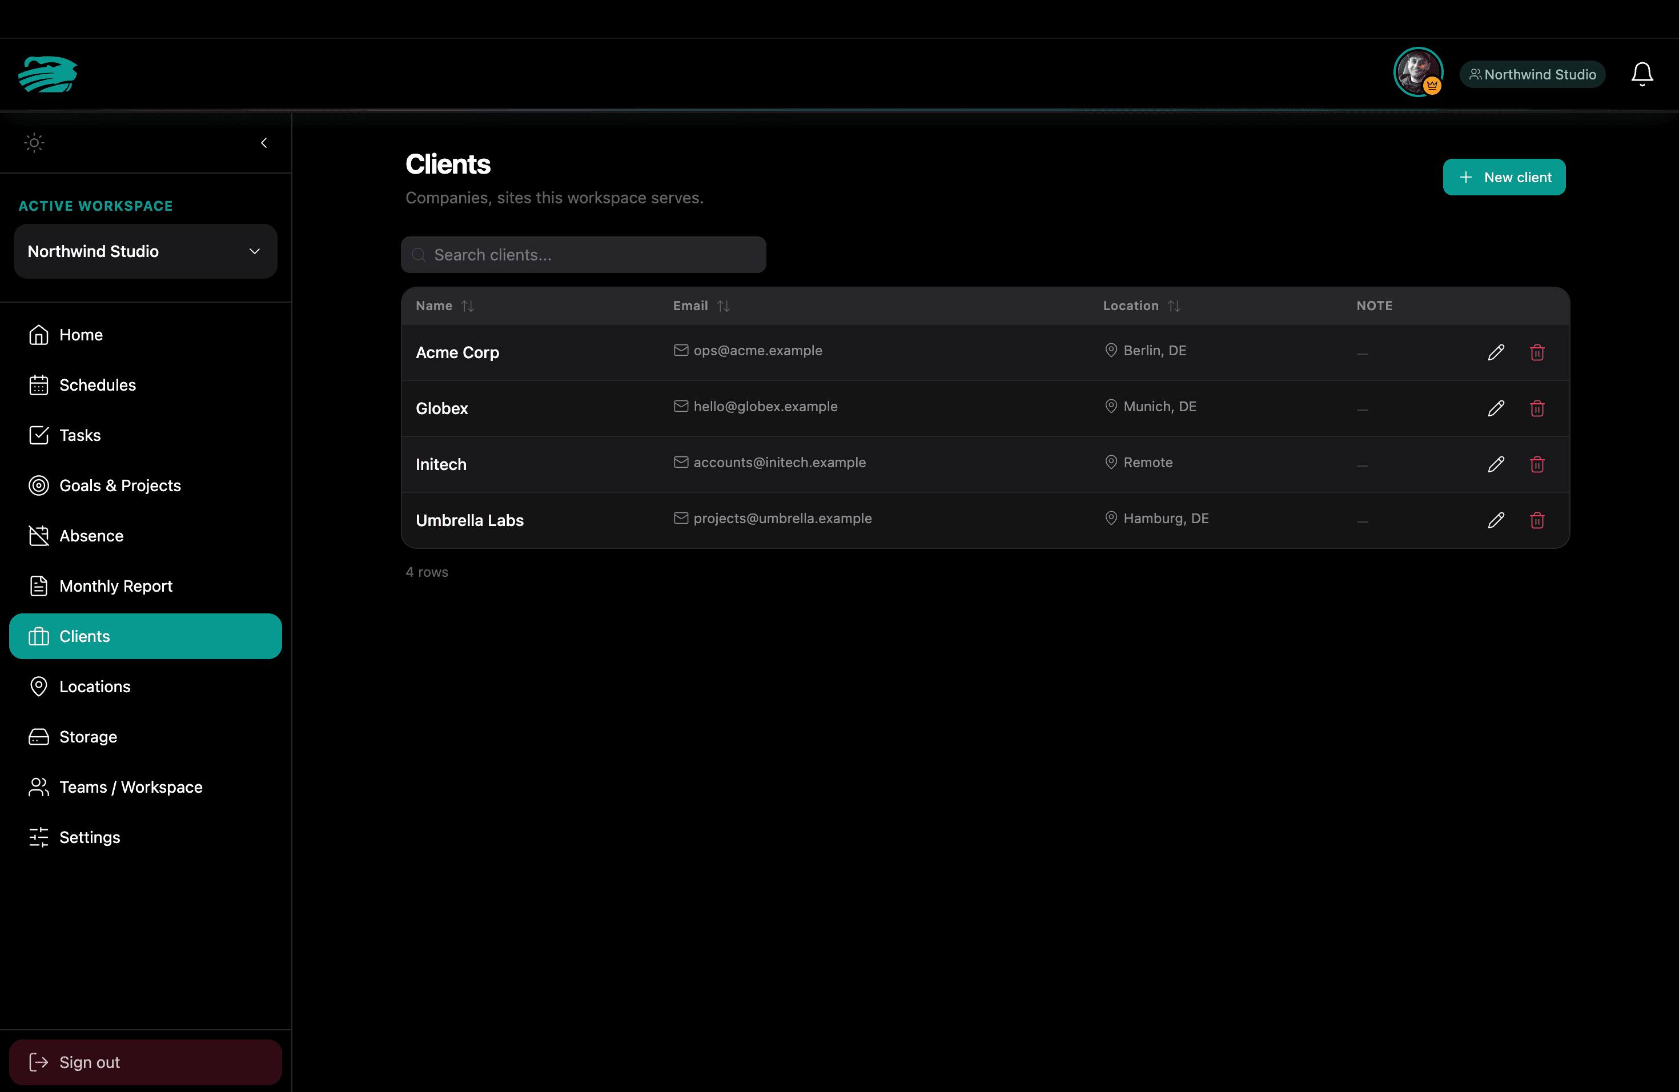Click the Munich, DE location

click(1159, 406)
